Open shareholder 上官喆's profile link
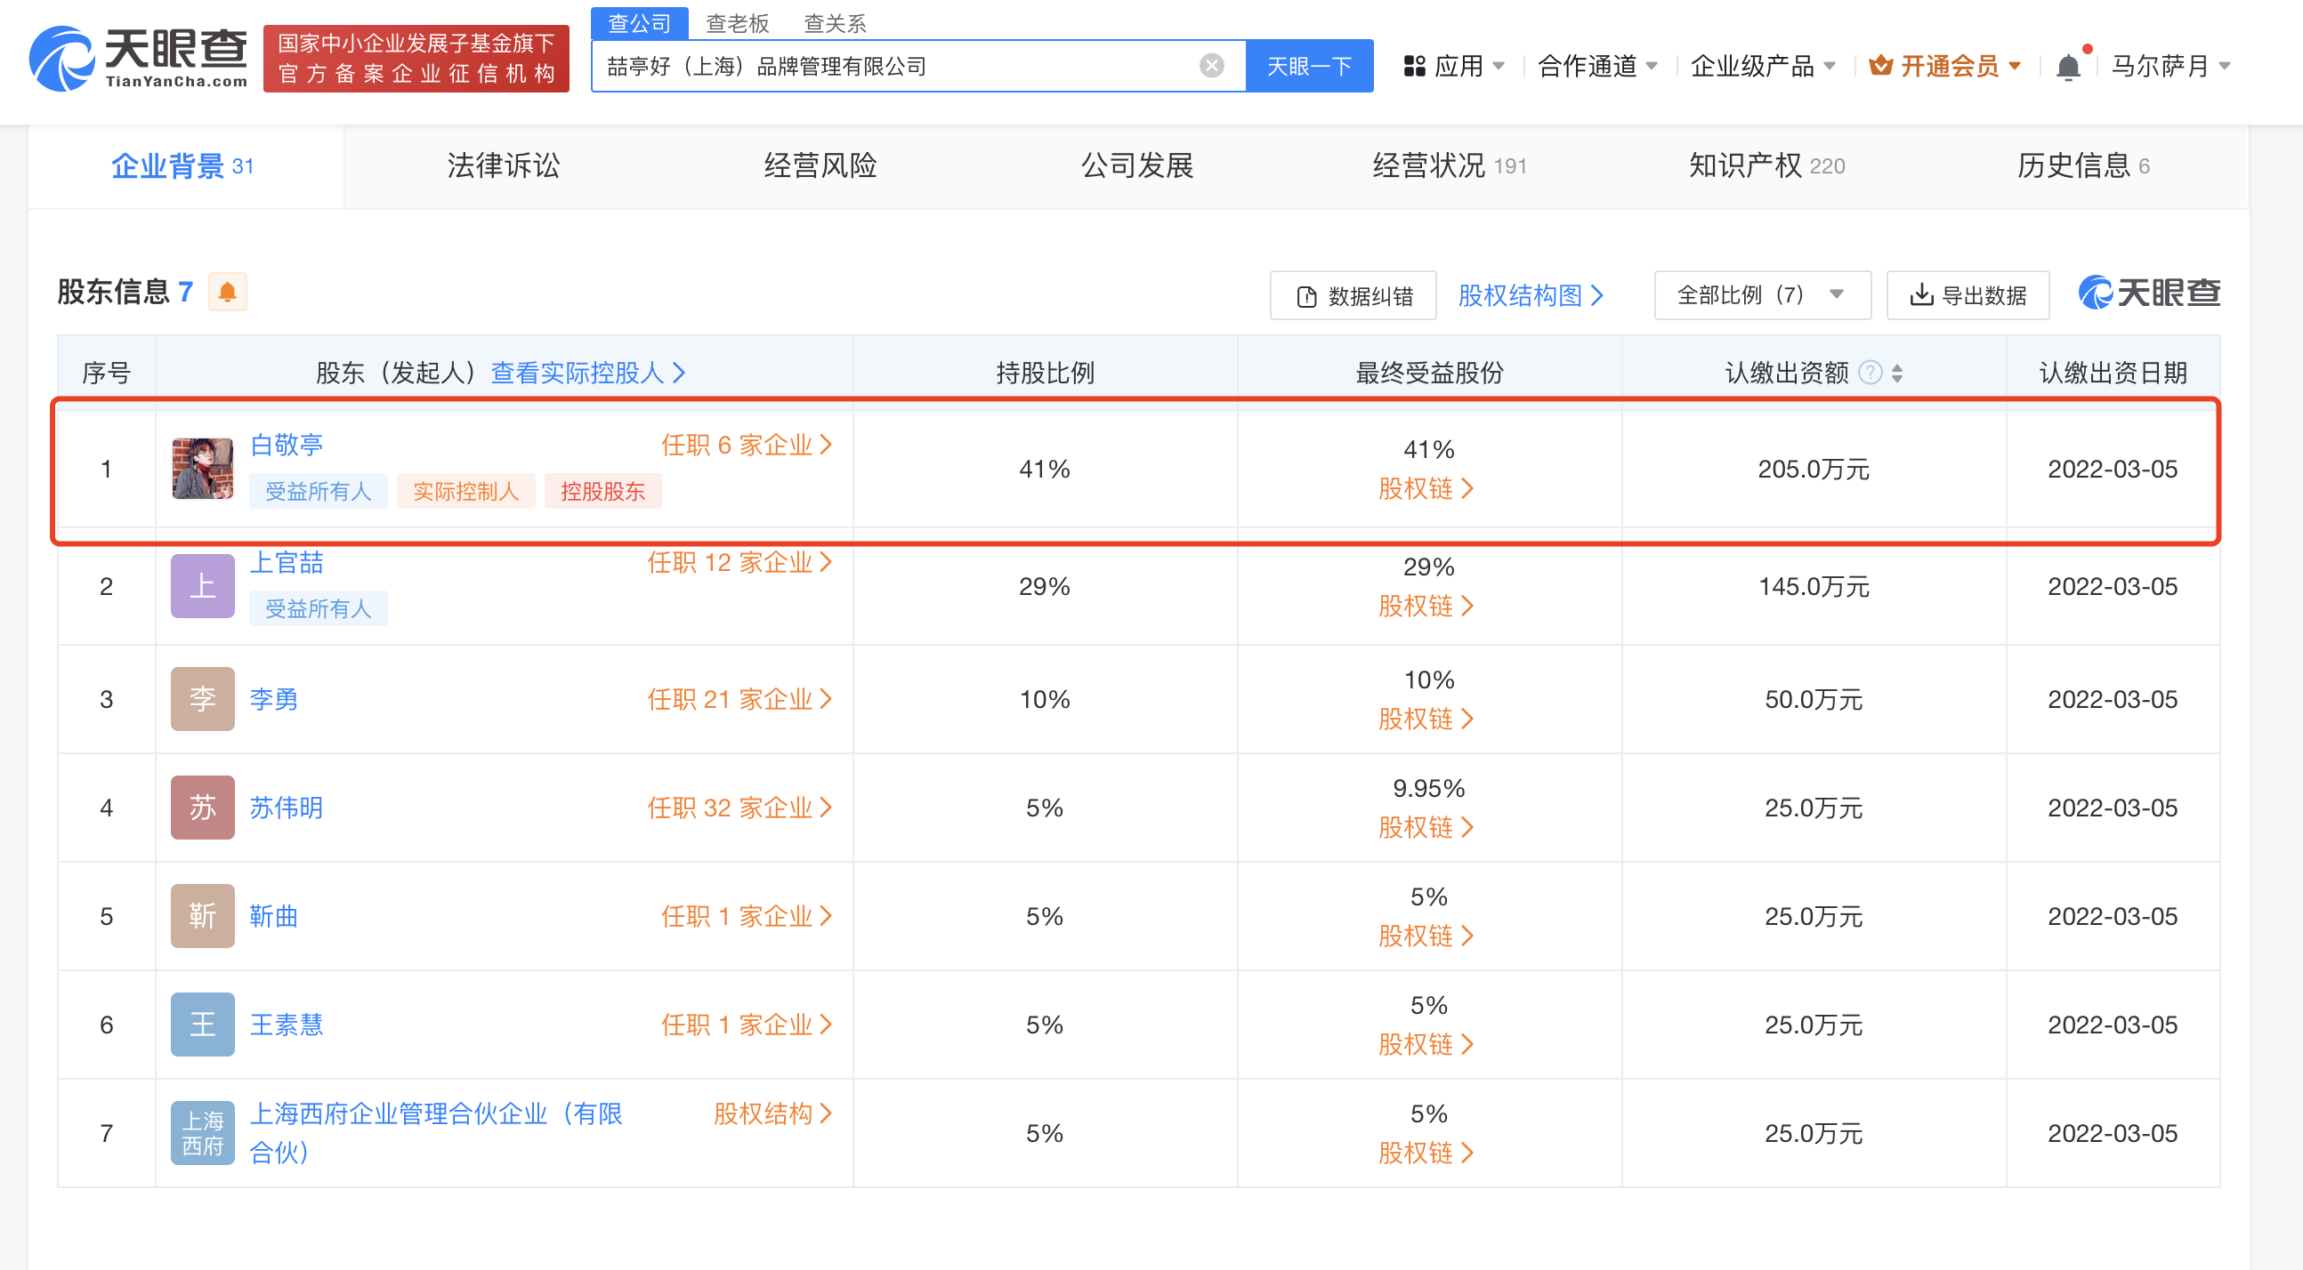2303x1270 pixels. click(286, 563)
